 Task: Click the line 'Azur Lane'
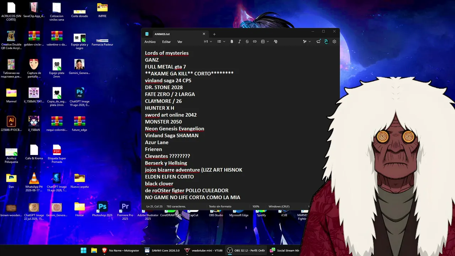157,143
